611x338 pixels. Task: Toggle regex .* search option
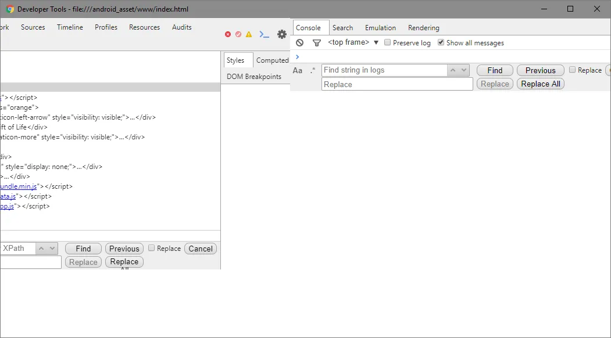(313, 70)
